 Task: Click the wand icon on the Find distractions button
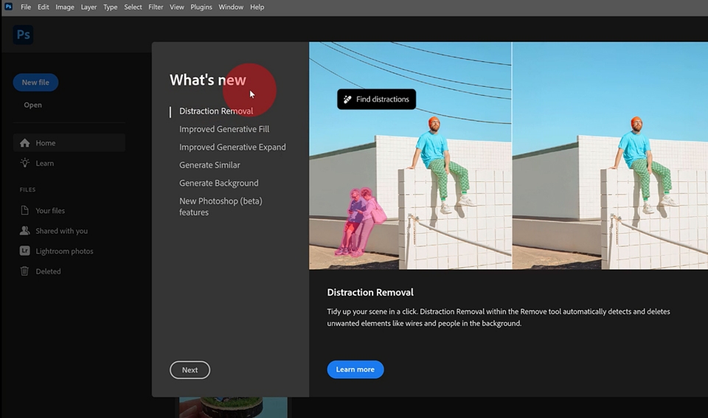tap(347, 100)
